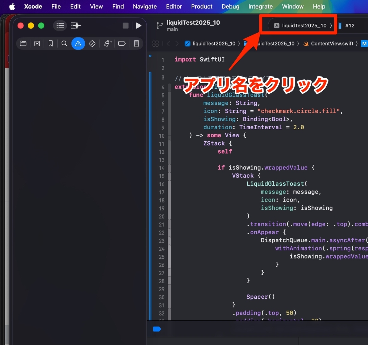Open the Help menu
This screenshot has height=345, width=368.
[319, 6]
